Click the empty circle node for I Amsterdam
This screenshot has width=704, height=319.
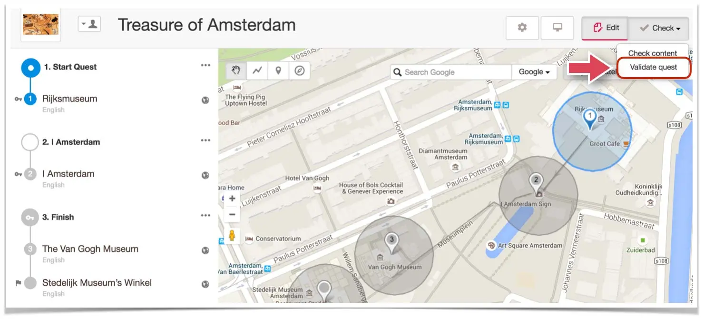click(30, 142)
